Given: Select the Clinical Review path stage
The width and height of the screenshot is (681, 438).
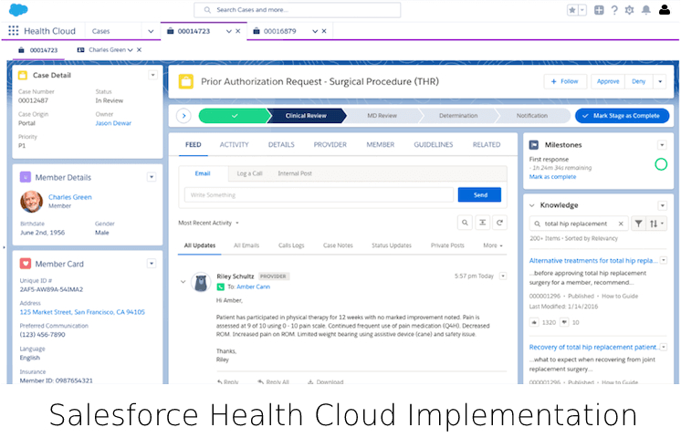Looking at the screenshot, I should click(306, 116).
